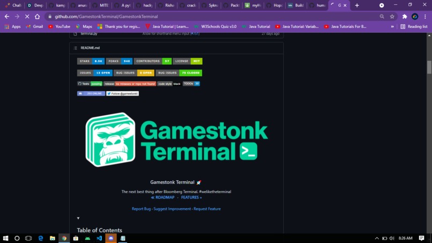432x243 pixels.
Task: Open the Java Tutorial | Learn bookmark
Action: click(167, 26)
